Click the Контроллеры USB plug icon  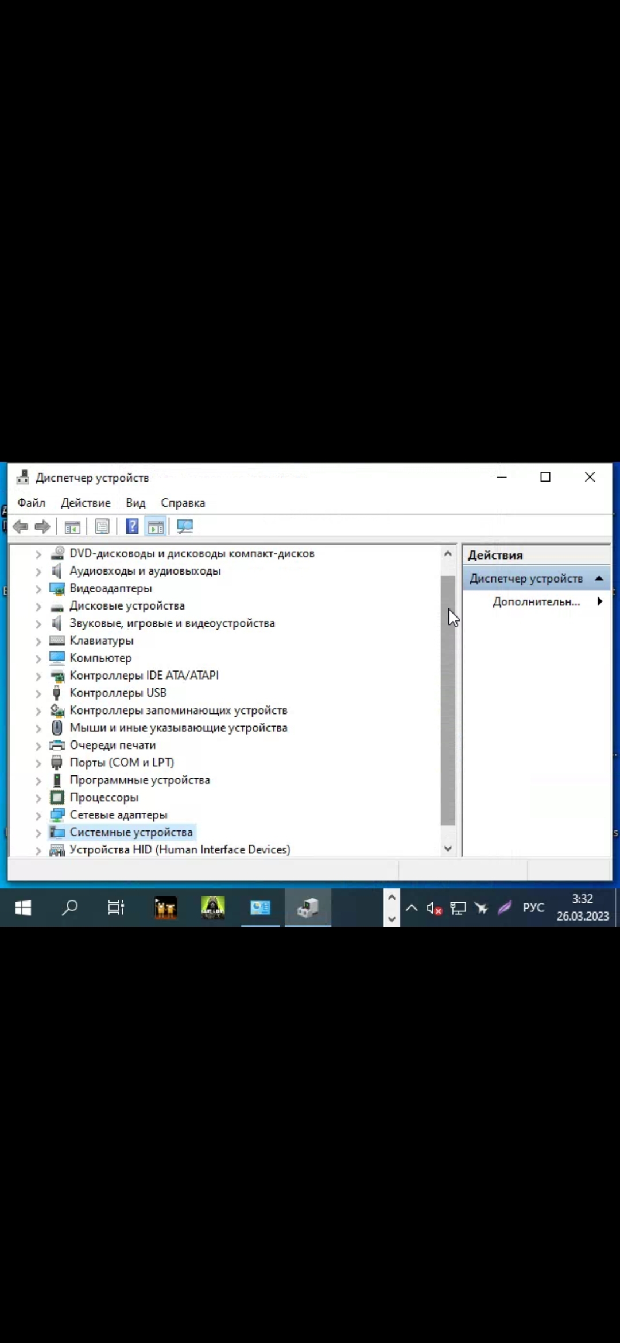coord(57,693)
